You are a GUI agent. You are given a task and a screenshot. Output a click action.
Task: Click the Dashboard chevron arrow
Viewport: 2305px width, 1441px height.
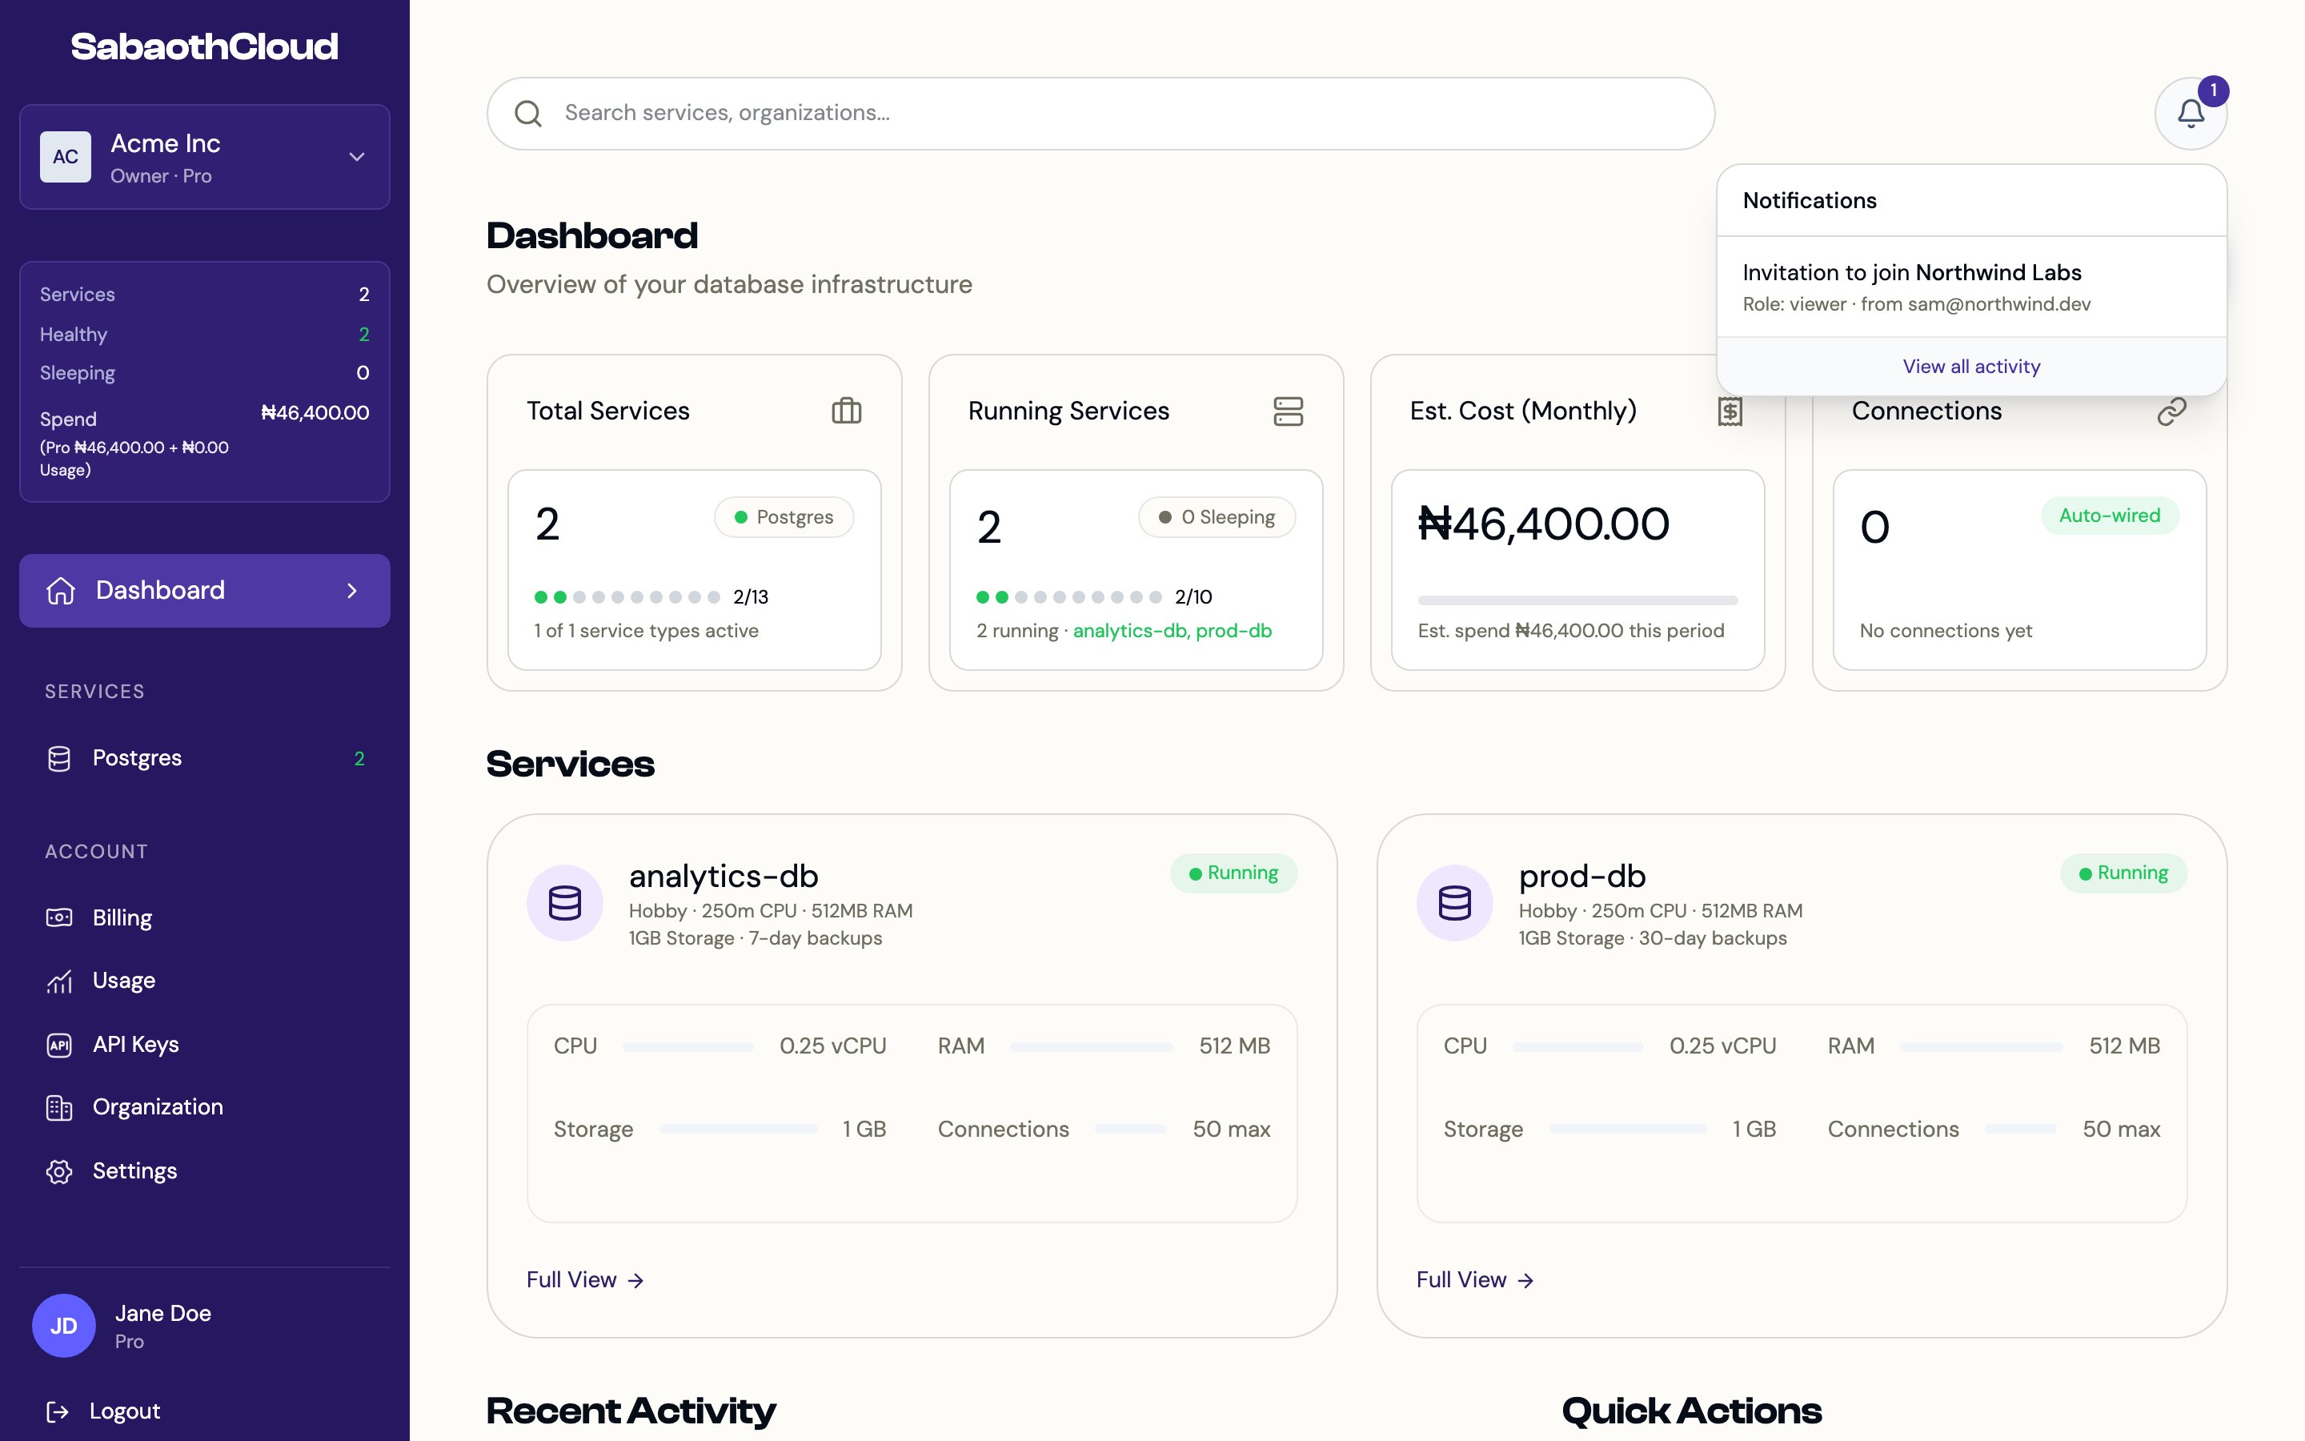click(x=352, y=591)
